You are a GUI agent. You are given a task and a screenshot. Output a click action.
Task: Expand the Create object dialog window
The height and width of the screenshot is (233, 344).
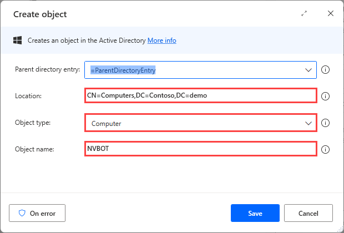click(x=304, y=13)
